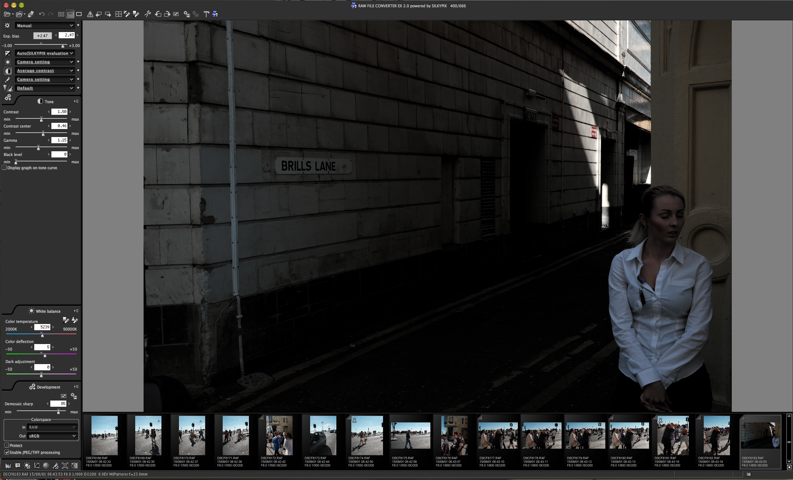This screenshot has height=480, width=793.
Task: Open the sRGB output colorspace dropdown
Action: (x=52, y=436)
